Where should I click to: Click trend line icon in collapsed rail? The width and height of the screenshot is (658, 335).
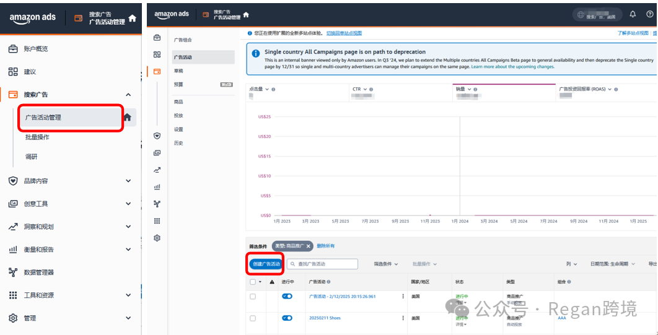[157, 170]
